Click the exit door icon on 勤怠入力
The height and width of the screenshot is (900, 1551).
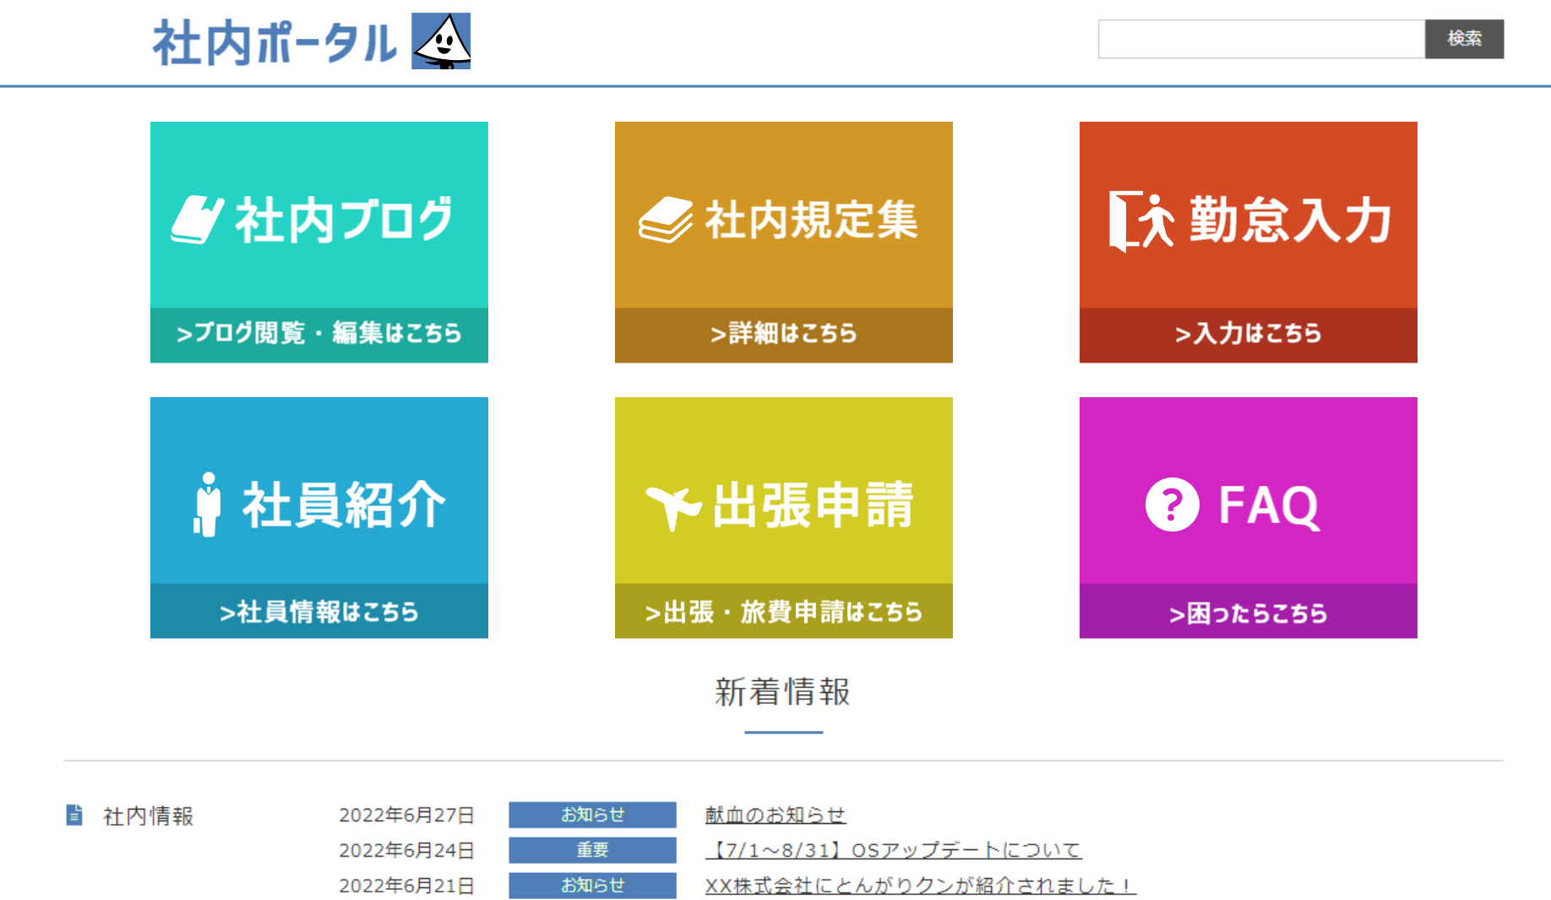[x=1141, y=221]
